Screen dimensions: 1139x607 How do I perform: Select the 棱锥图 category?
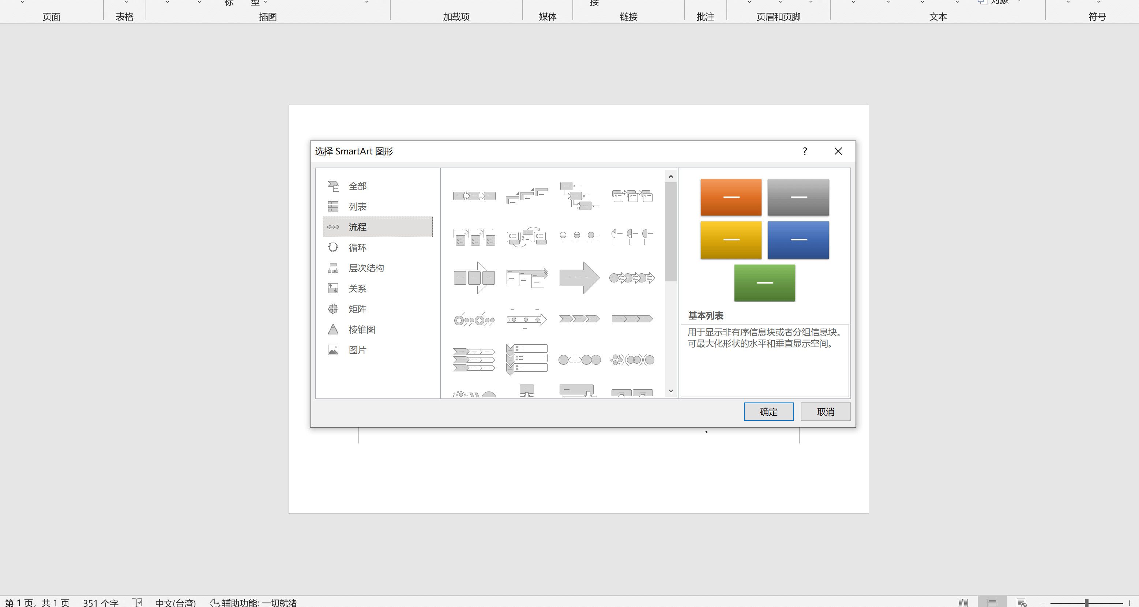(361, 330)
